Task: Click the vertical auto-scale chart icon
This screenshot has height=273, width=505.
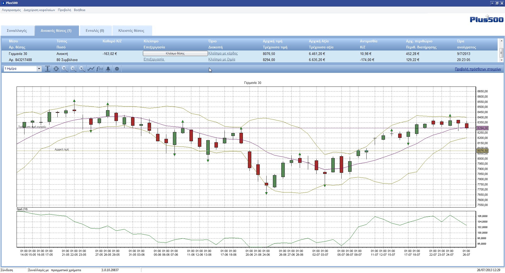Action: (47, 69)
